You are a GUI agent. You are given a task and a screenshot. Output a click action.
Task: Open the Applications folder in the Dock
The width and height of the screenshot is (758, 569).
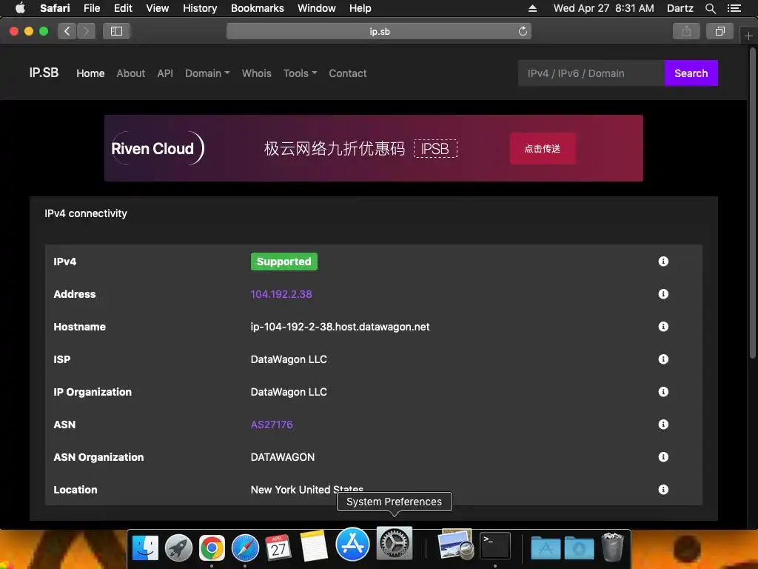coord(546,548)
